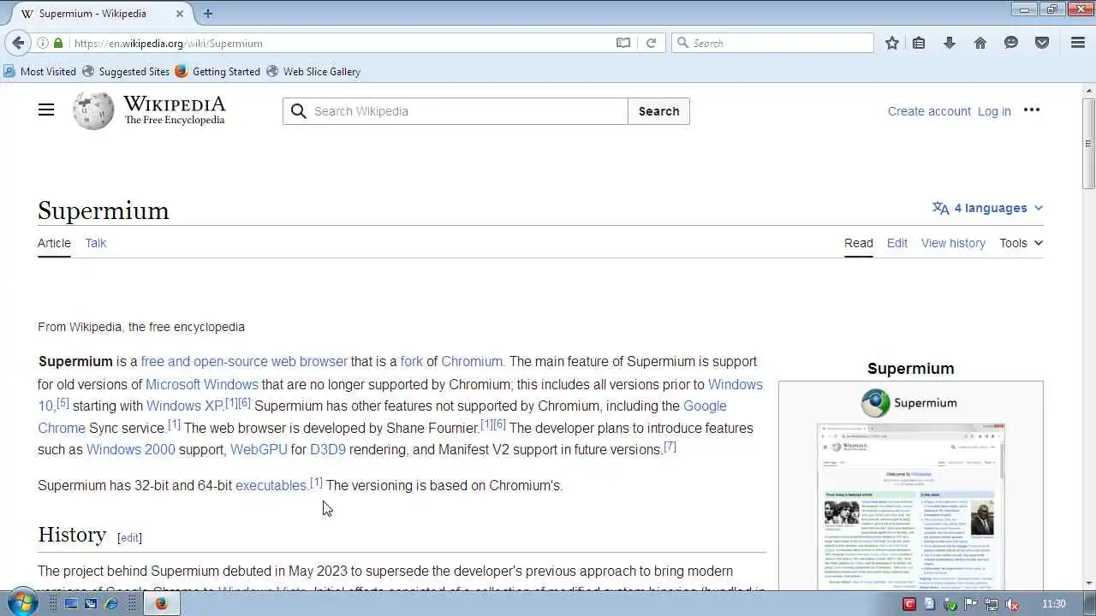Image resolution: width=1096 pixels, height=616 pixels.
Task: Select the Supermium - Wikipedia browser tab
Action: (97, 14)
